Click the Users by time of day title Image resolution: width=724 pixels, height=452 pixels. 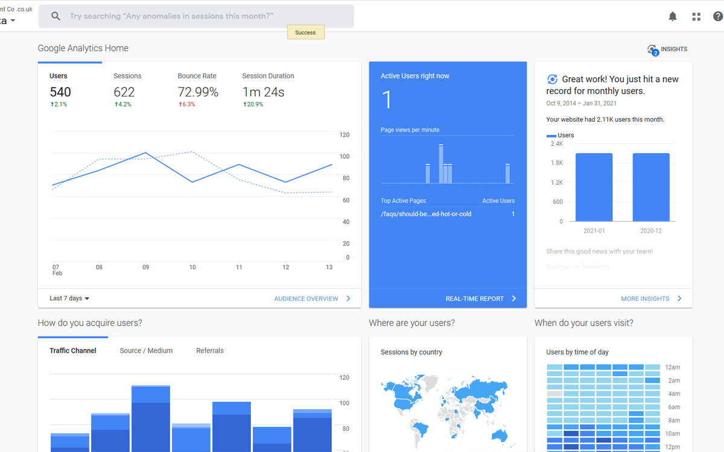click(577, 352)
